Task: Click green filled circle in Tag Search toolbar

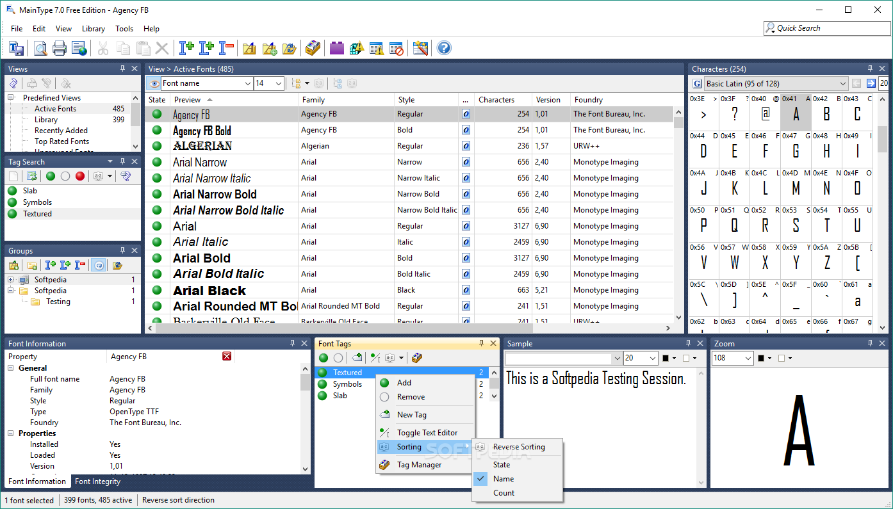Action: [x=51, y=176]
